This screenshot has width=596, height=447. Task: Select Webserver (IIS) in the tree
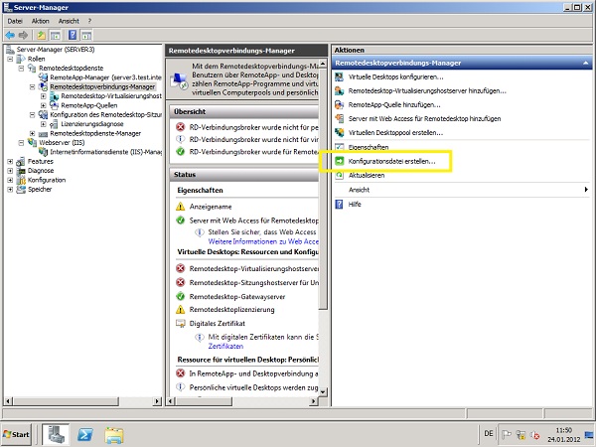pyautogui.click(x=62, y=142)
